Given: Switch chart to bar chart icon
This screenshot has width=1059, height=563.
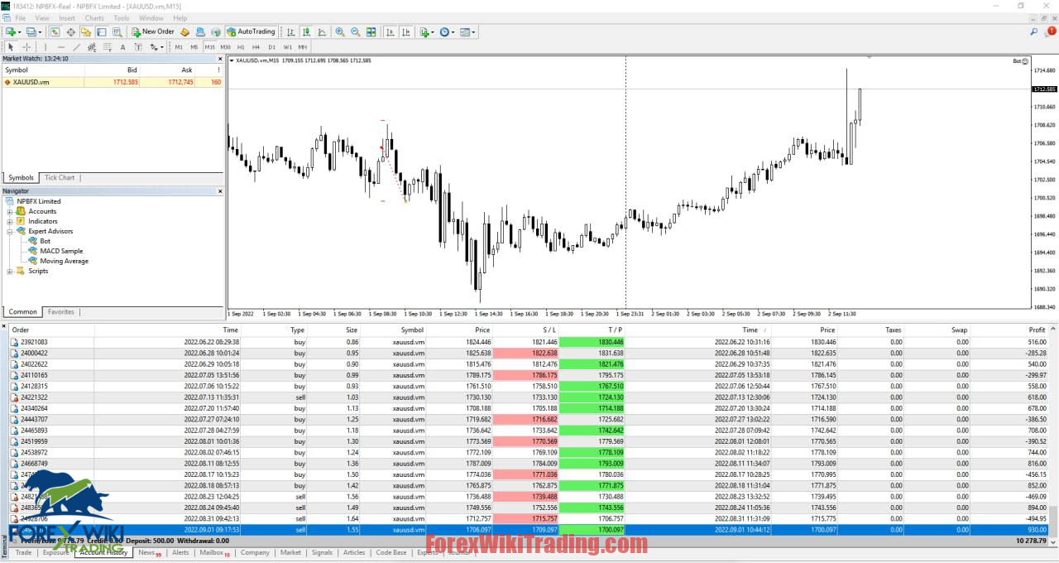Looking at the screenshot, I should click(290, 32).
